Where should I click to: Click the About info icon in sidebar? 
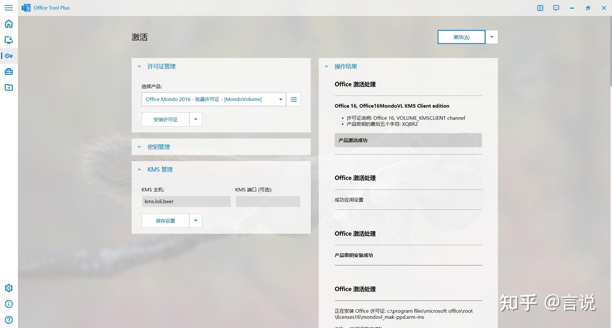click(x=9, y=304)
